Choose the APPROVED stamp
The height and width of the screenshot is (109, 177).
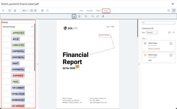point(18,33)
